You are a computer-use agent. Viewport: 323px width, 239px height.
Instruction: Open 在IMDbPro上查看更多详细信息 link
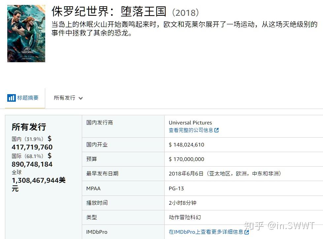click(x=206, y=232)
